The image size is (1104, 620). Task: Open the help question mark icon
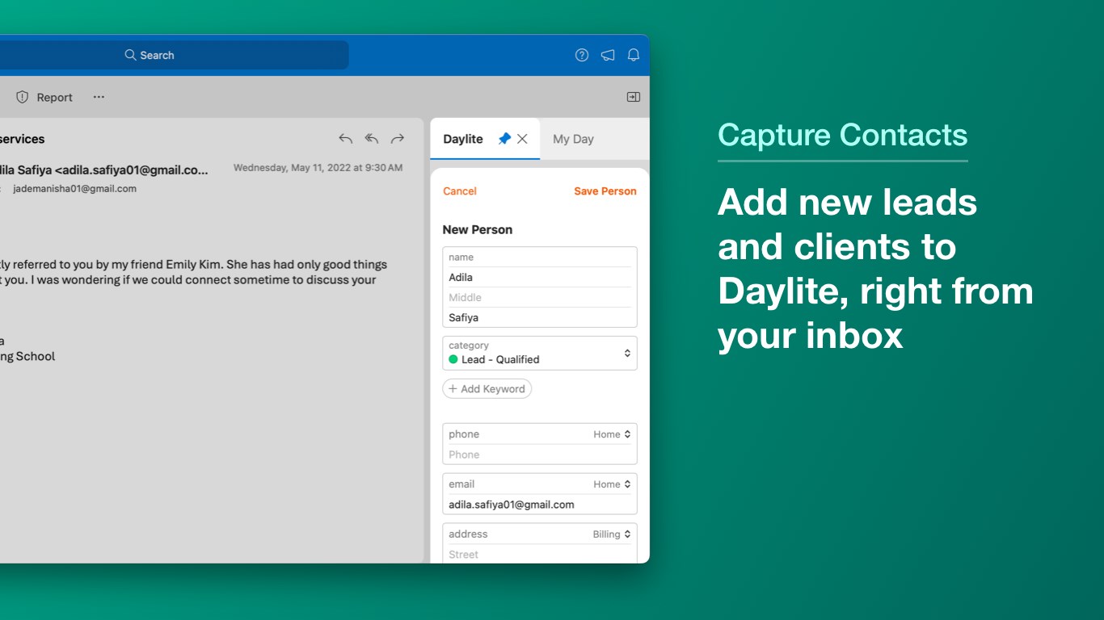coord(582,55)
